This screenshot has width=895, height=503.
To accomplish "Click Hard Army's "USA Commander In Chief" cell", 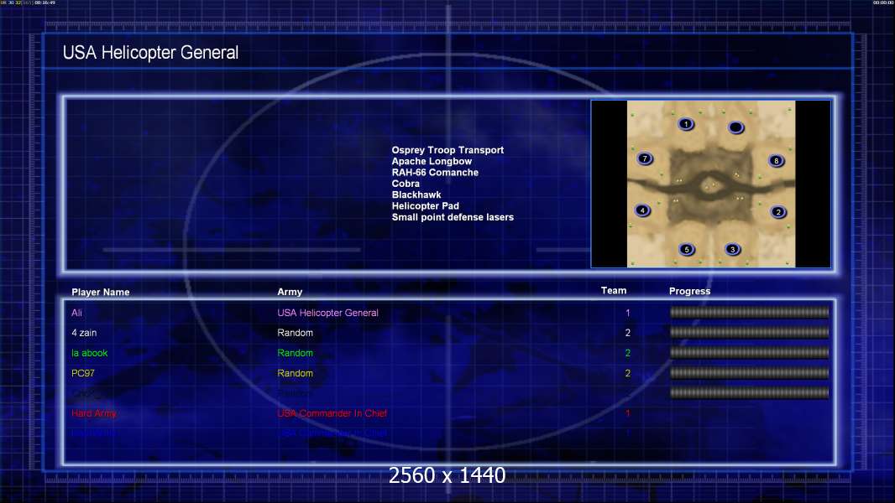I will click(332, 413).
